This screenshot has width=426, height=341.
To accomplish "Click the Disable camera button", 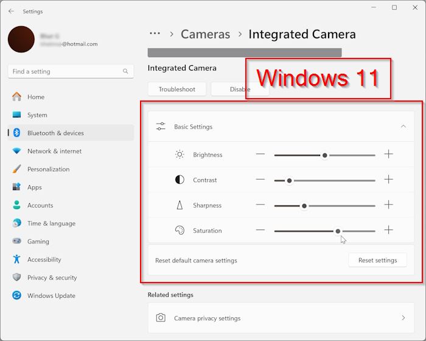I will point(240,89).
